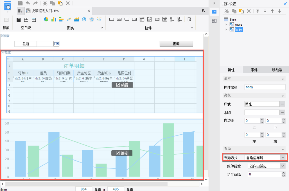
Task: Open the 布局方式 dropdown
Action: pyautogui.click(x=283, y=157)
